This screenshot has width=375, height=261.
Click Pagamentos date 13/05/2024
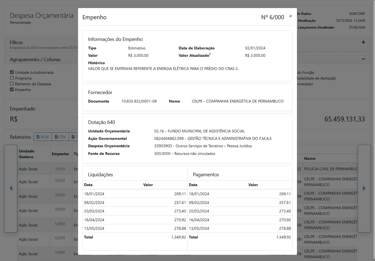coord(199,228)
